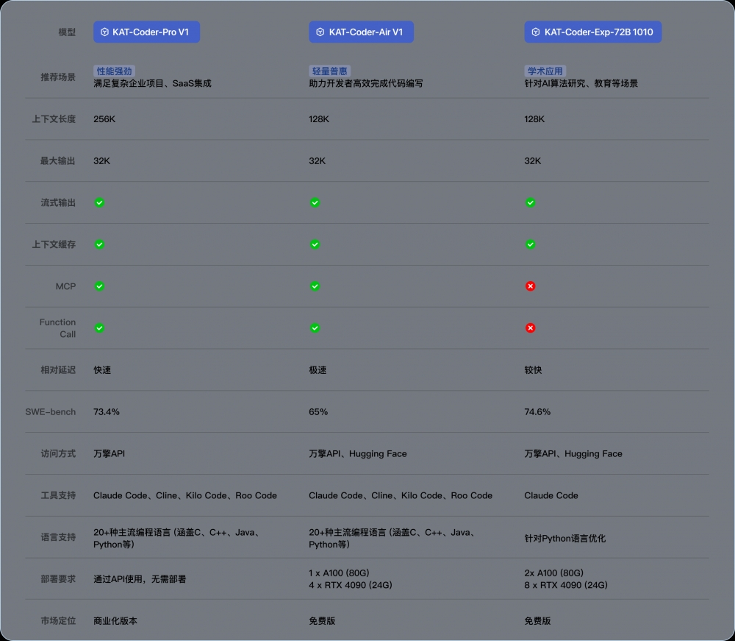Click the cube icon beside KAT-Coder-Air V1
Viewport: 735px width, 641px height.
click(320, 32)
